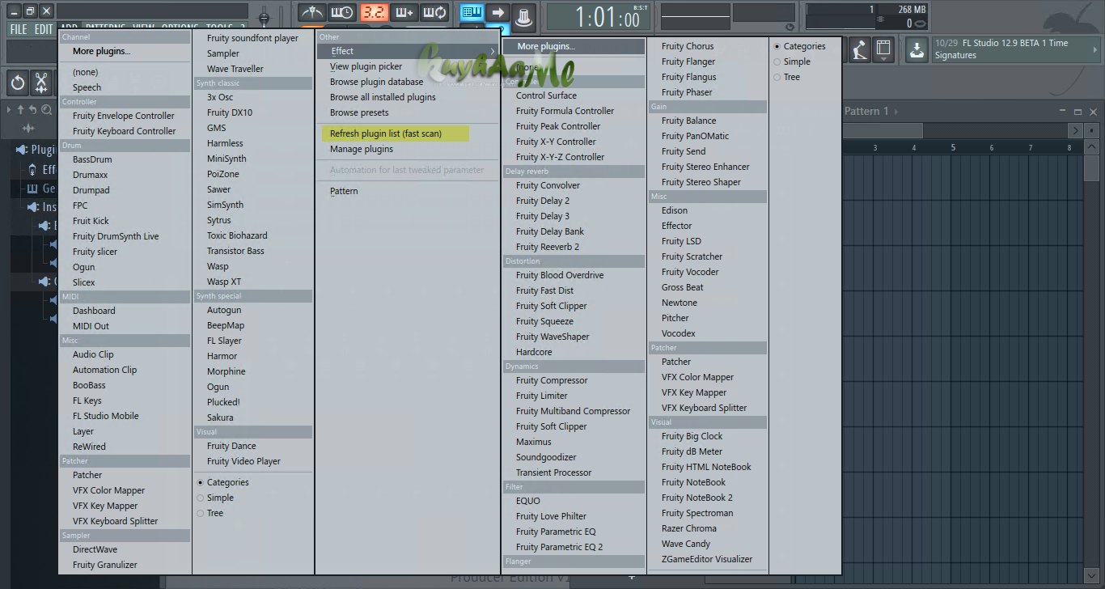1105x589 pixels.
Task: Add Sytrus synth channel
Action: 219,220
